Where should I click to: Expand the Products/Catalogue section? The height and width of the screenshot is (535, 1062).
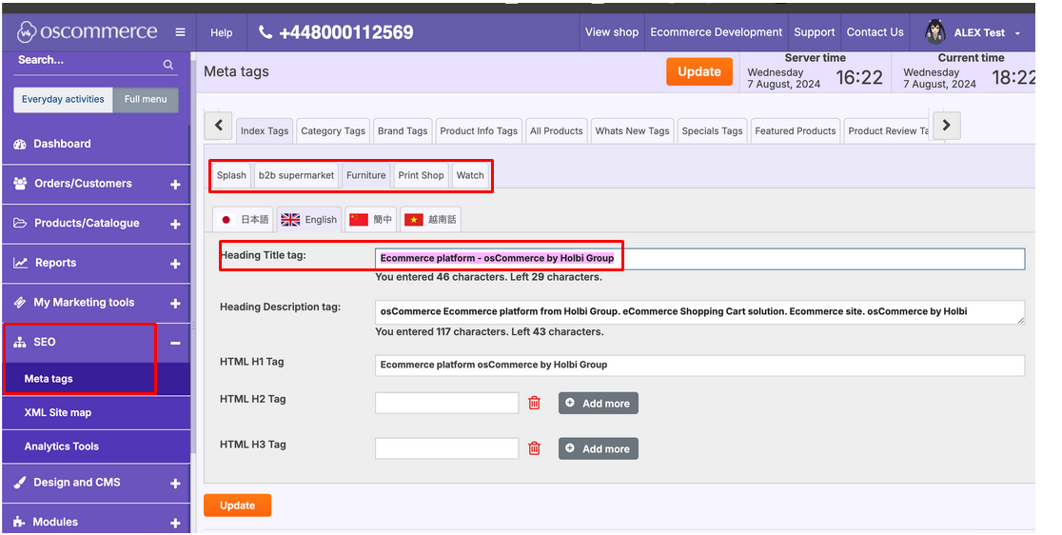(175, 225)
